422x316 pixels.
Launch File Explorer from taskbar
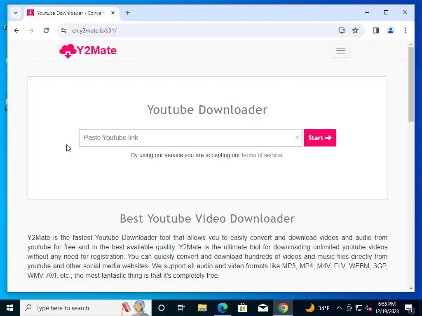202,308
